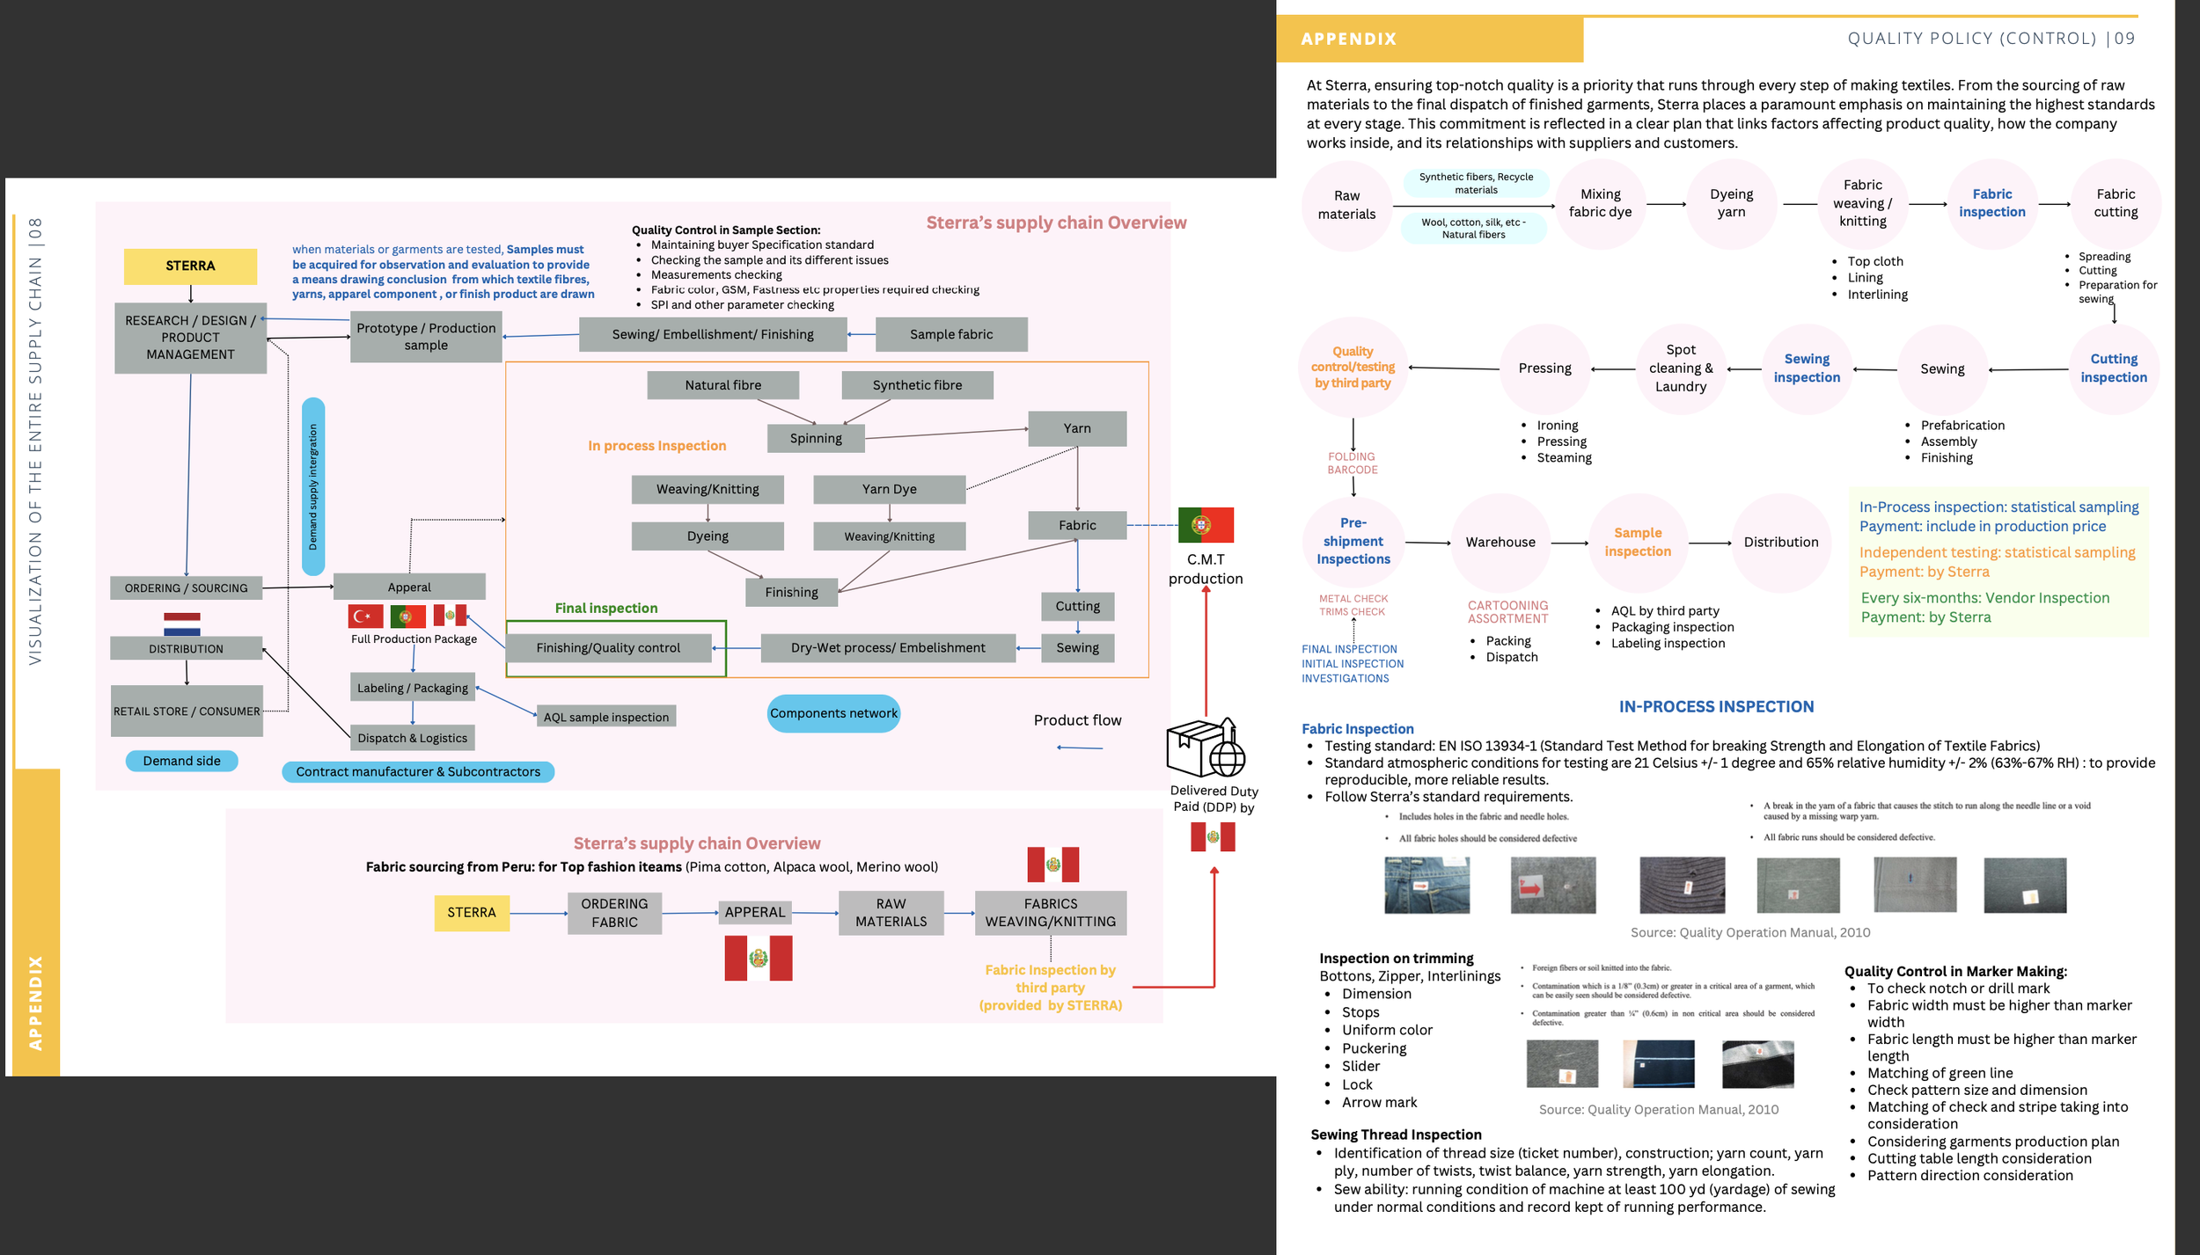Click the Peru flag below Delivered Duty Paid
This screenshot has width=2200, height=1255.
[1213, 836]
